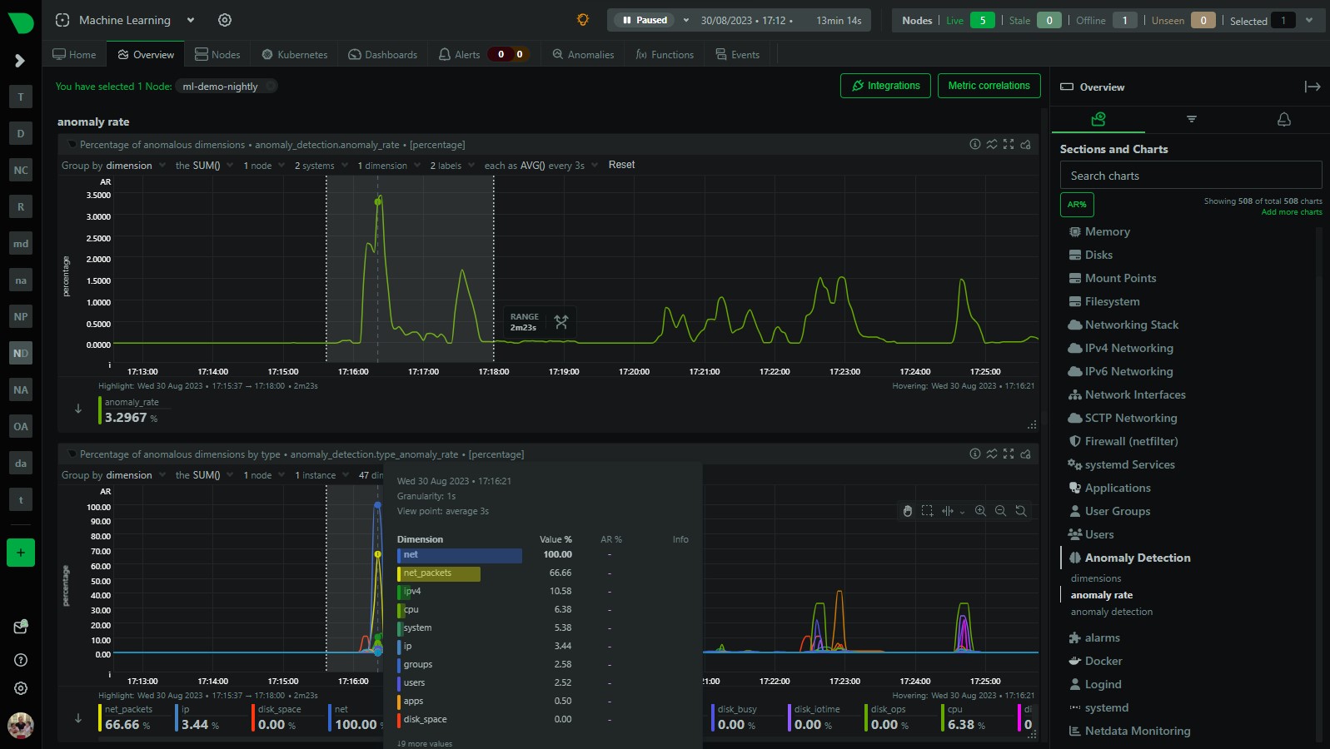Toggle the Paused playback state

click(x=645, y=20)
